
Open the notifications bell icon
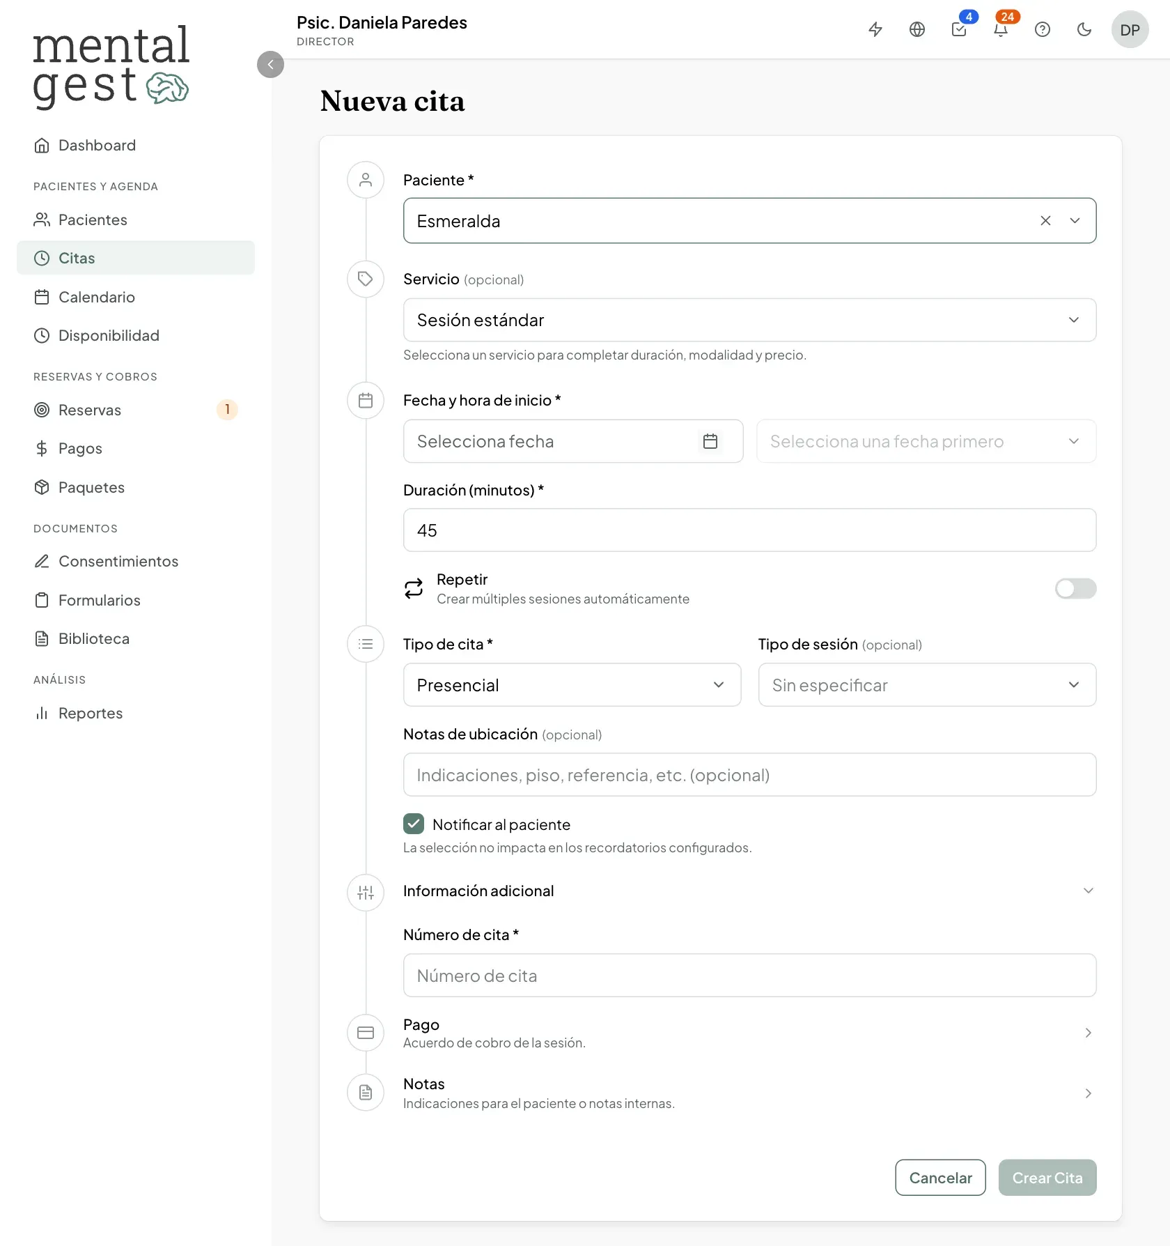click(x=1001, y=29)
